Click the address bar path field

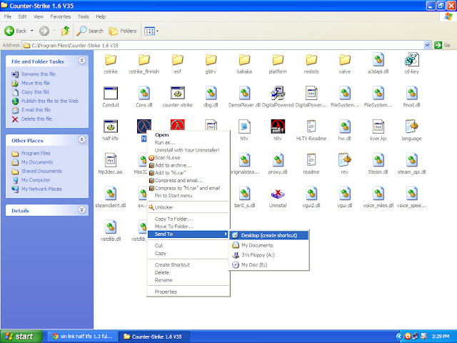pyautogui.click(x=223, y=45)
